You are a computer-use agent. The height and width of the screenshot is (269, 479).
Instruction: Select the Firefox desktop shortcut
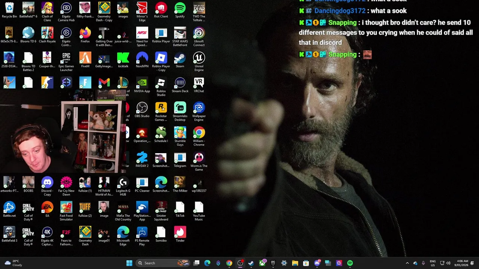(85, 35)
